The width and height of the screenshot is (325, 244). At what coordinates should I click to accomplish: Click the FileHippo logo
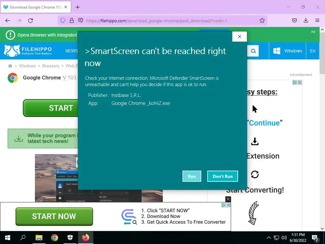coord(28,51)
